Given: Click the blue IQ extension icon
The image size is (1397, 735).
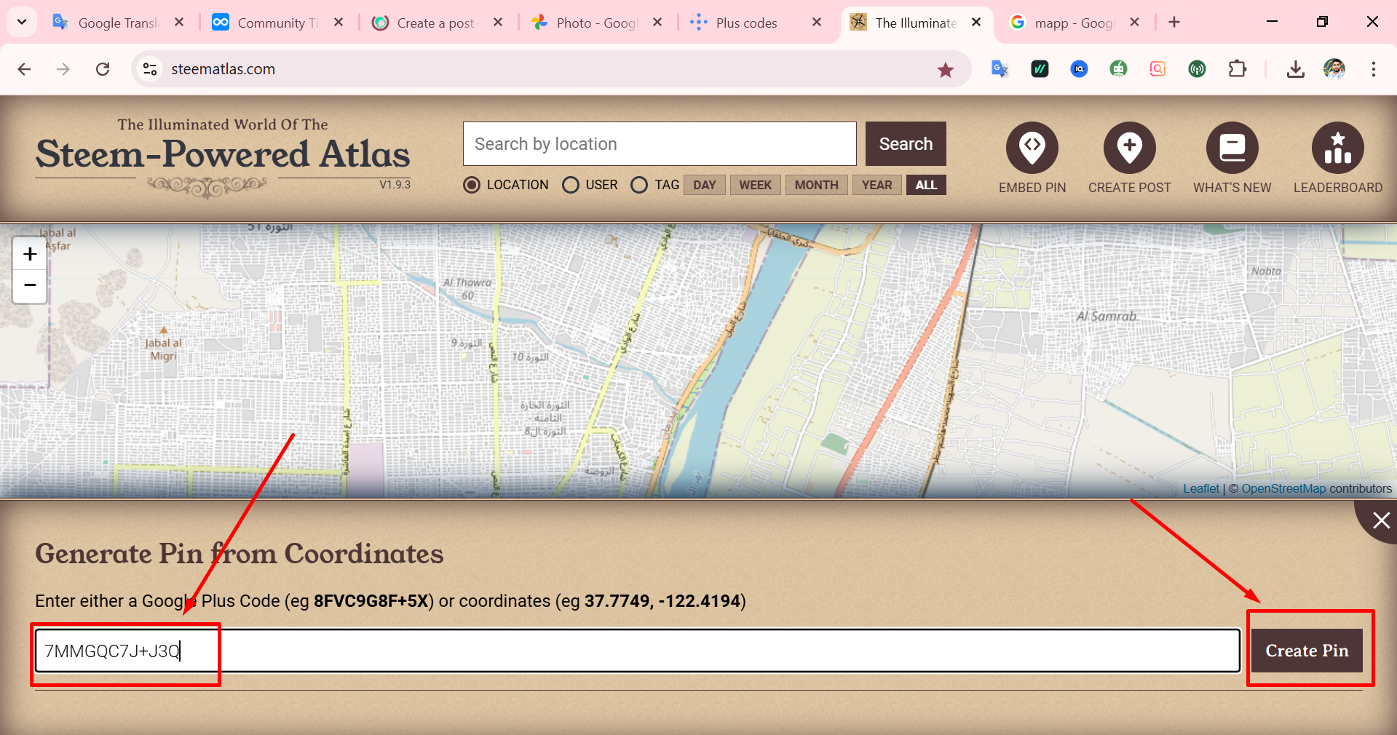Looking at the screenshot, I should pyautogui.click(x=1079, y=69).
